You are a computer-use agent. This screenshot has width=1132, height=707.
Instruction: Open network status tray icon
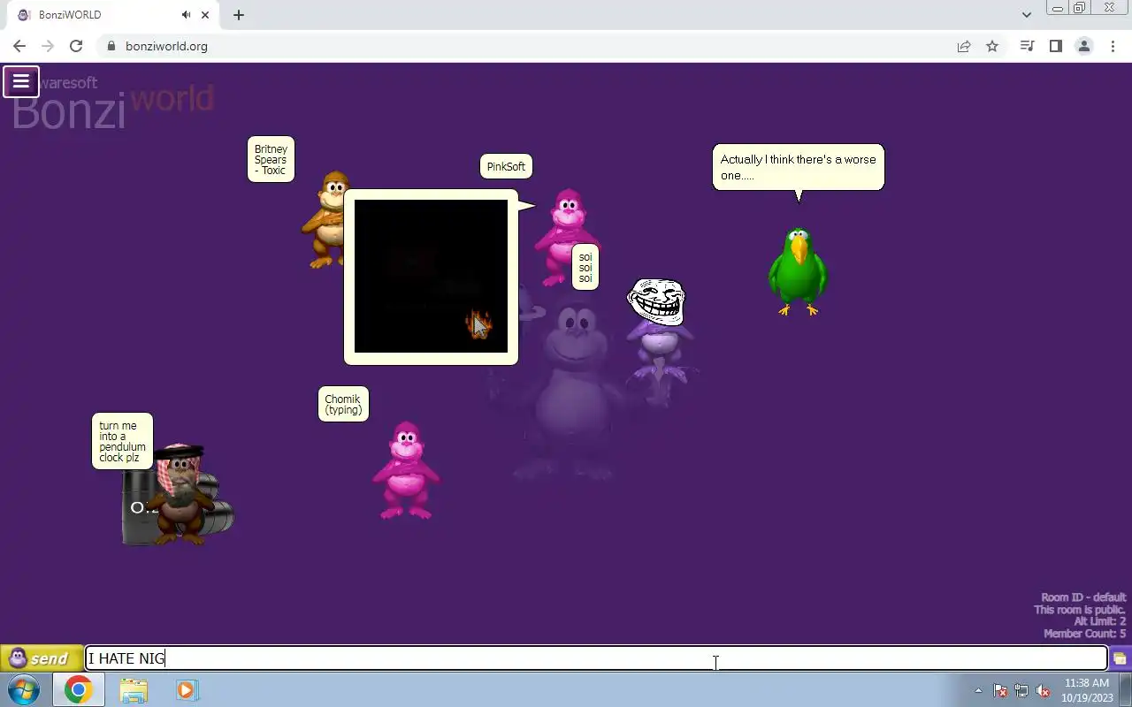[x=1021, y=690]
